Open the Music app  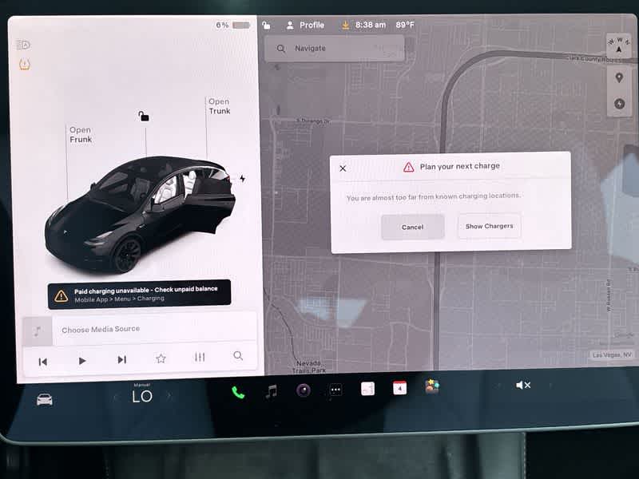click(271, 391)
